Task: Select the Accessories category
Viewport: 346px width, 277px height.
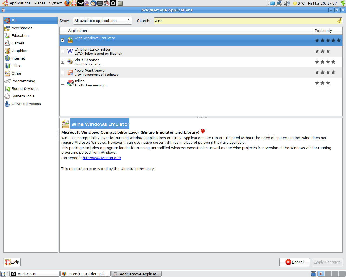Action: point(31,28)
